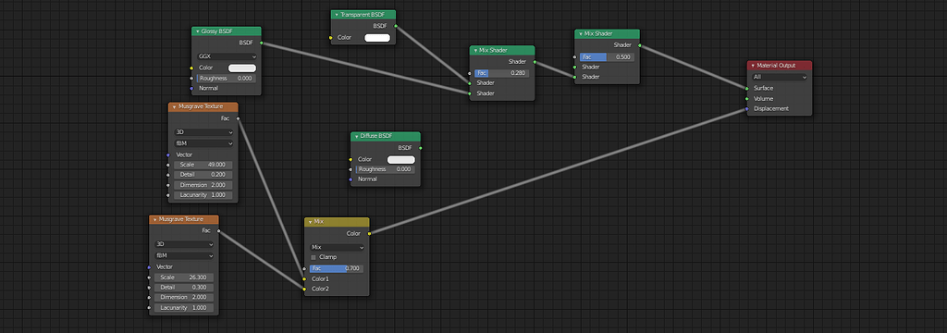The height and width of the screenshot is (333, 947).
Task: Collapse the Musgrave Texture node with Scale 49.000
Action: tap(174, 106)
